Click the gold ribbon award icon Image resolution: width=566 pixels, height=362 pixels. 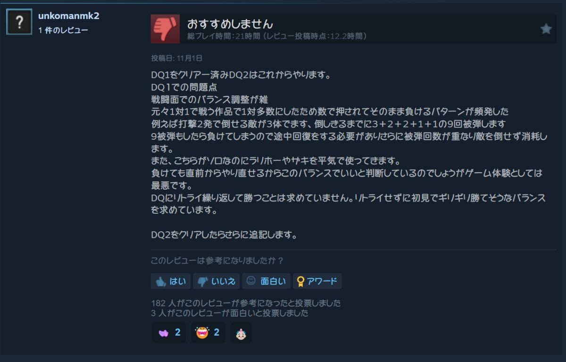(300, 281)
